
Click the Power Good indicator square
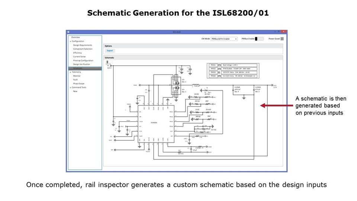tap(282, 39)
